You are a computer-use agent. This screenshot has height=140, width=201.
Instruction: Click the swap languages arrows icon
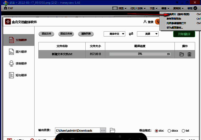tap(131, 34)
